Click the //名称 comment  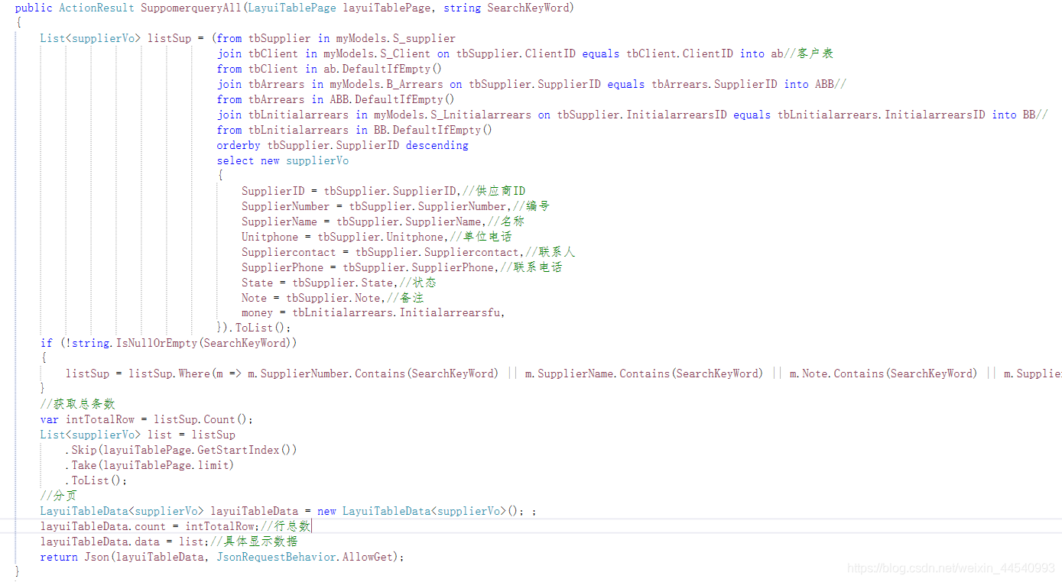(x=505, y=221)
